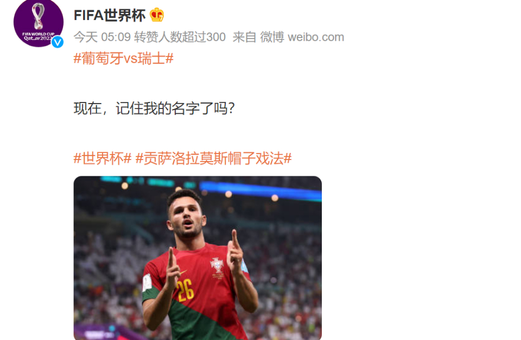Click the green lower part of jersey

[x=199, y=319]
